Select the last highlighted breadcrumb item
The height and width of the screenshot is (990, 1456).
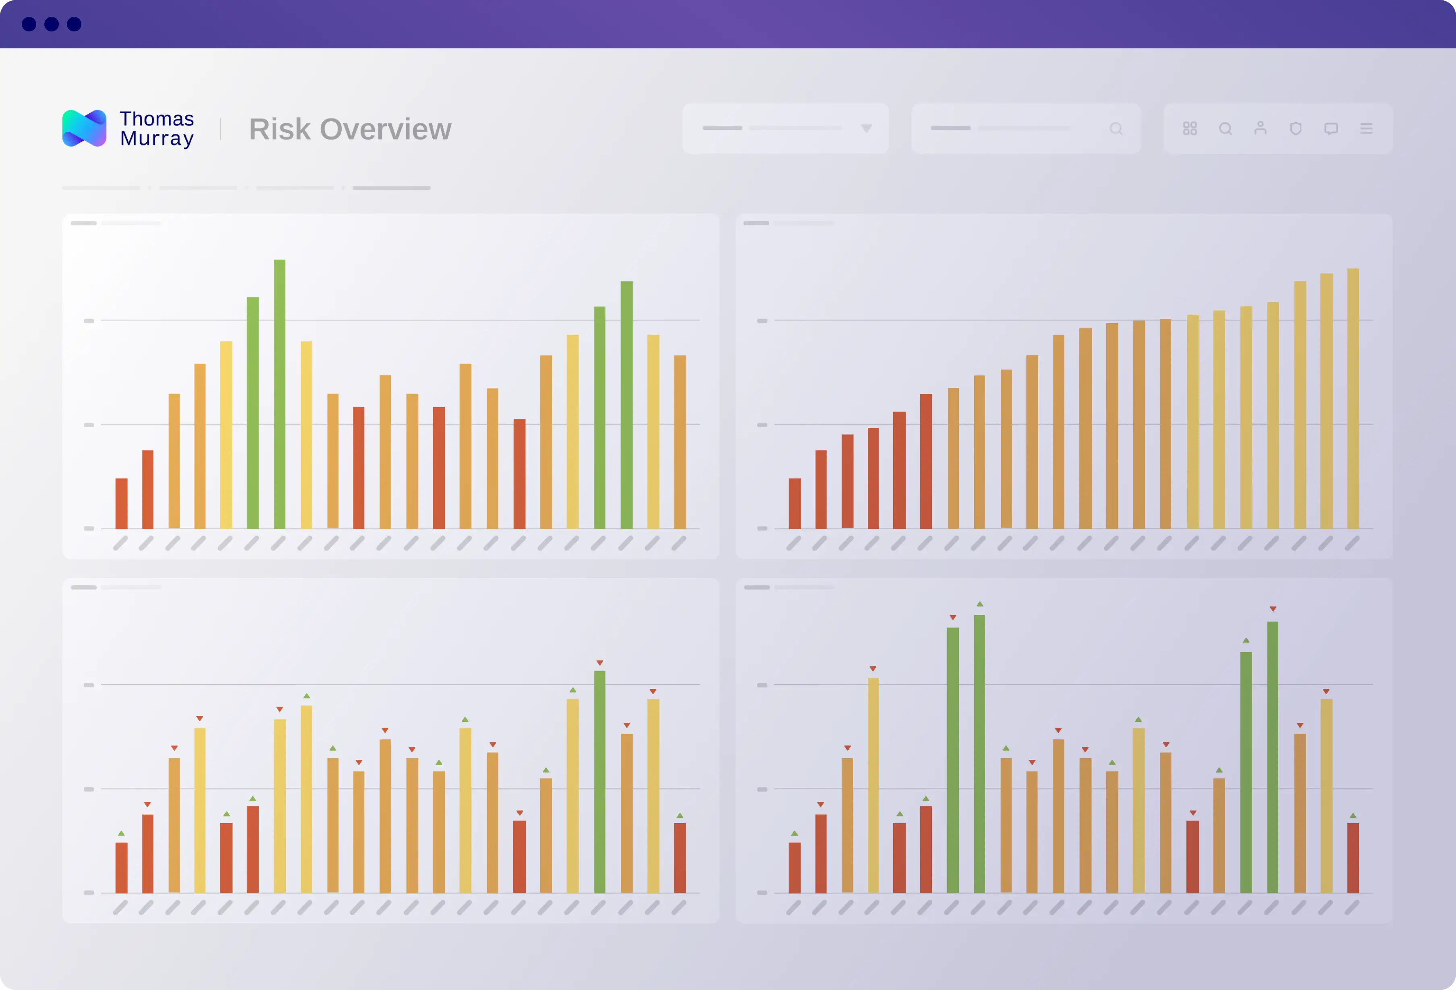click(x=392, y=188)
